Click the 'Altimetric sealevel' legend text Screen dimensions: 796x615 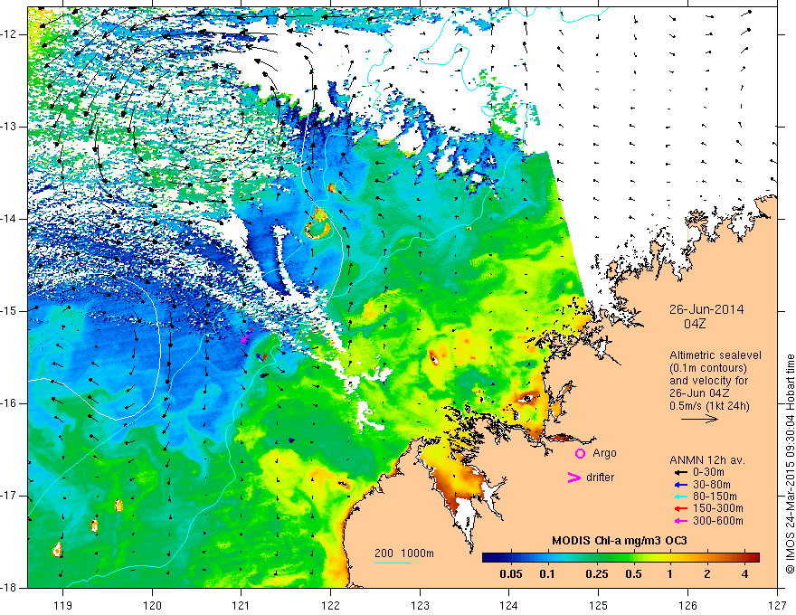pyautogui.click(x=715, y=355)
